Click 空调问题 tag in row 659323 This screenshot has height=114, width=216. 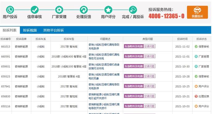point(149,76)
